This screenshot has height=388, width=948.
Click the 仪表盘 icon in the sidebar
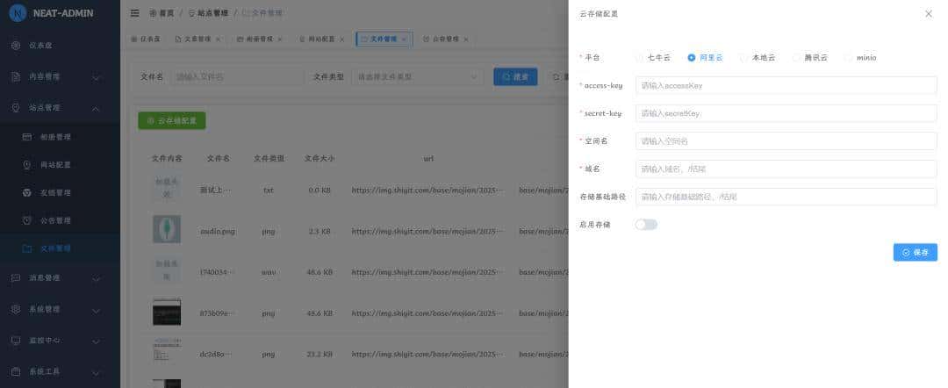coord(17,46)
